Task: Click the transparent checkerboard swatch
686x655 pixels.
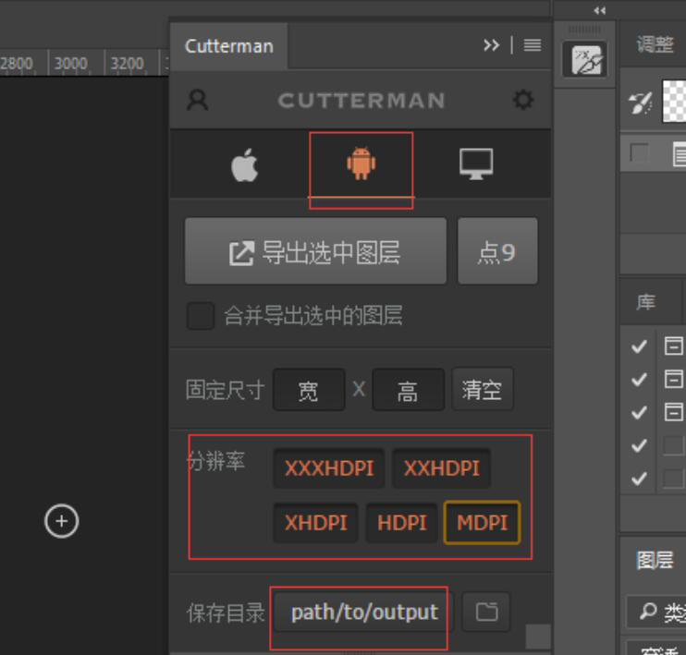Action: pos(674,101)
